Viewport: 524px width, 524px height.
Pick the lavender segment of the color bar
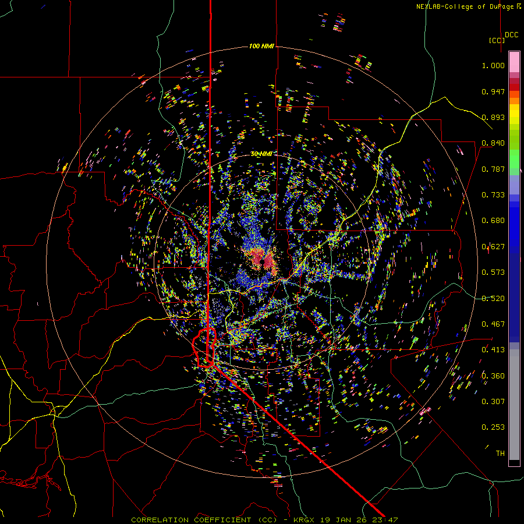514,185
